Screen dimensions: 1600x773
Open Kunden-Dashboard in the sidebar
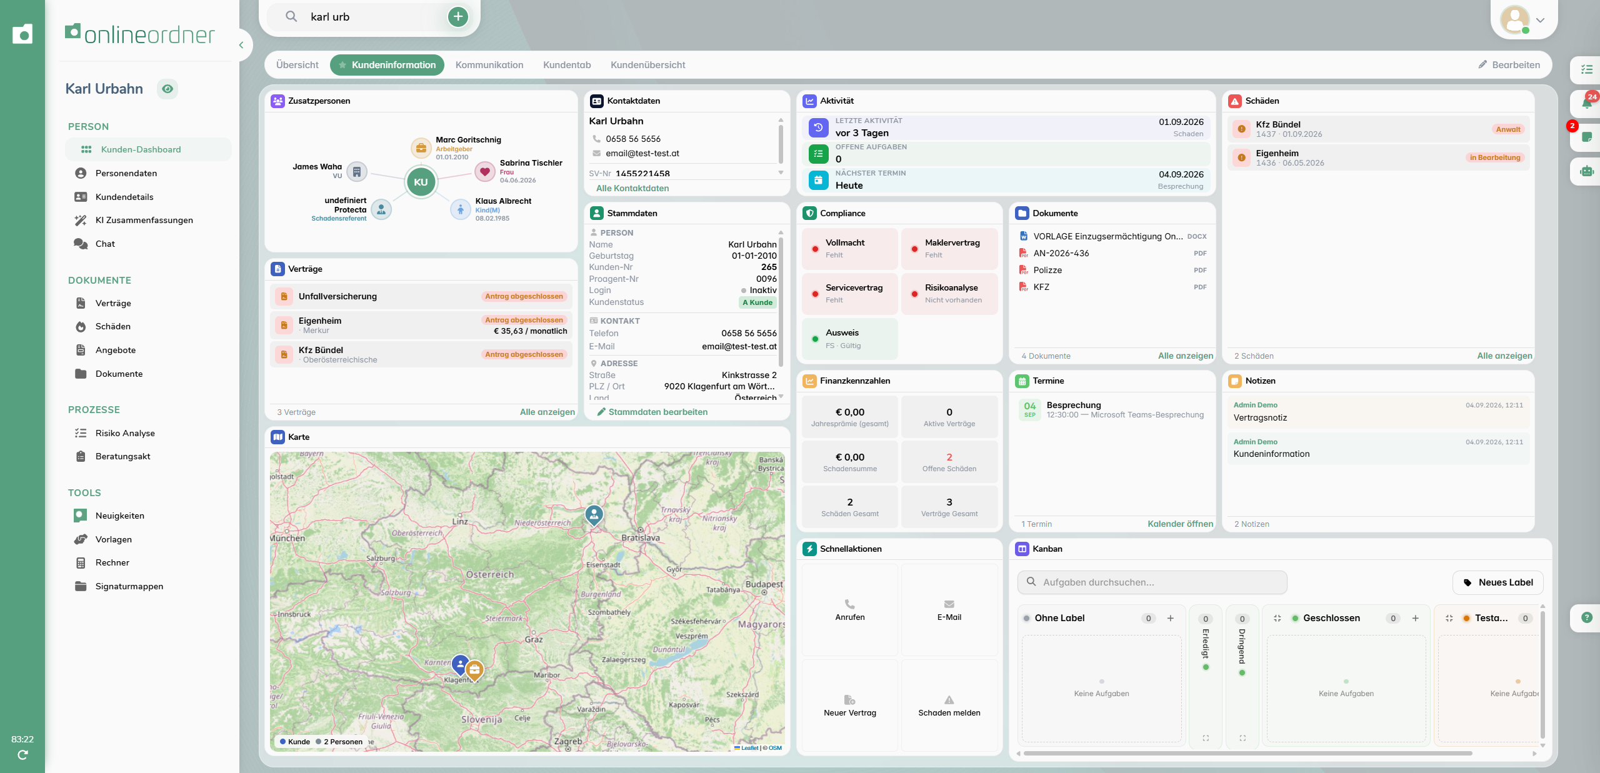(x=148, y=149)
